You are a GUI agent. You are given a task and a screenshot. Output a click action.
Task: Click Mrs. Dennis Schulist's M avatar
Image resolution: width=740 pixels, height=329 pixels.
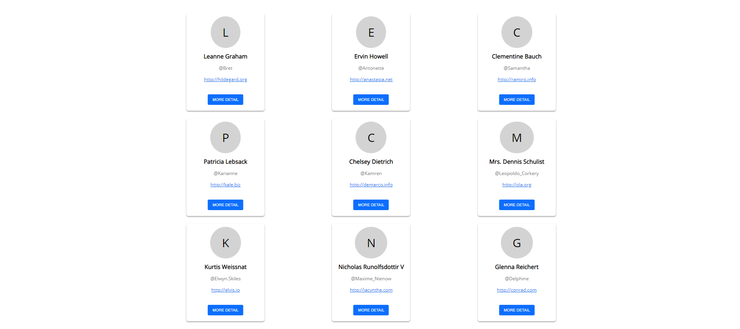coord(516,138)
